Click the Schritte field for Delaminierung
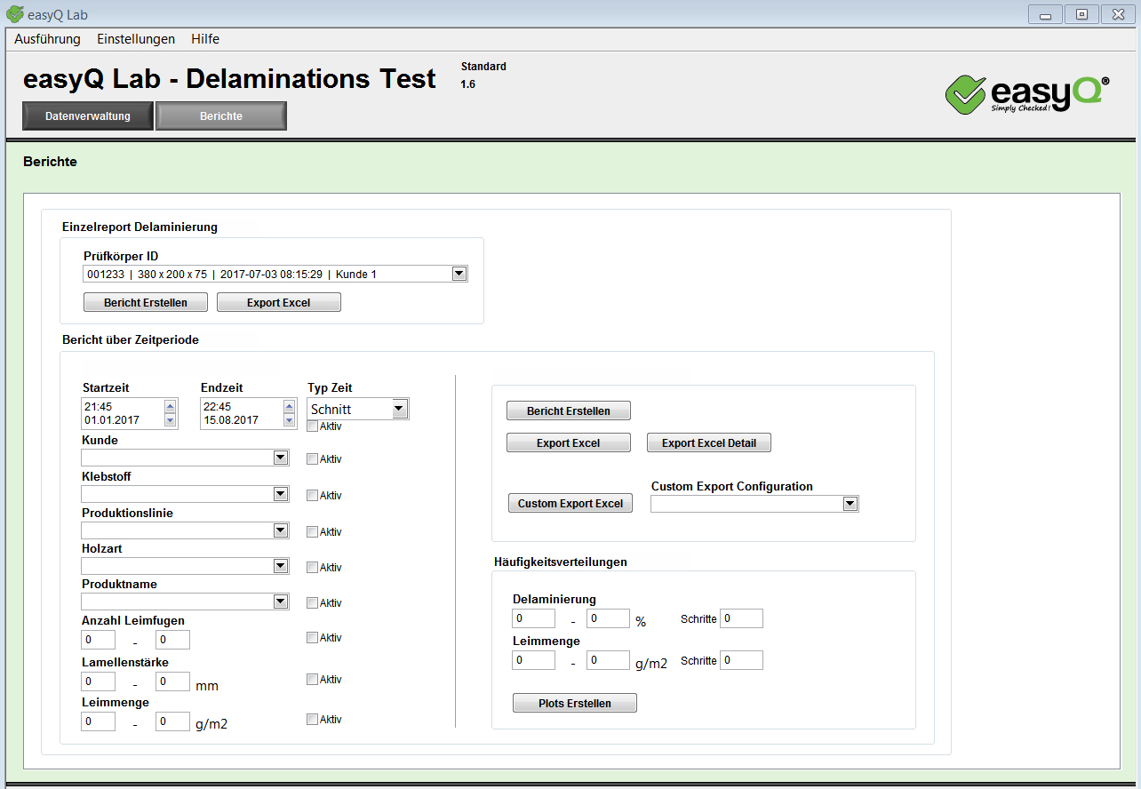Screen dimensions: 1141x789 point(741,618)
